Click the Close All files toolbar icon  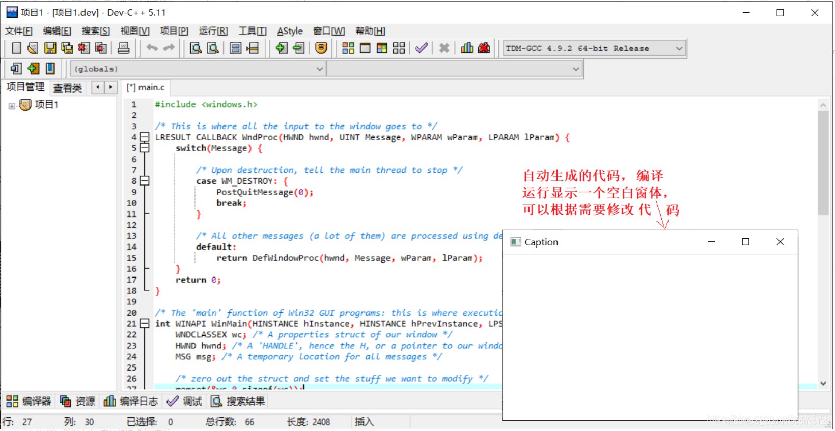point(101,48)
